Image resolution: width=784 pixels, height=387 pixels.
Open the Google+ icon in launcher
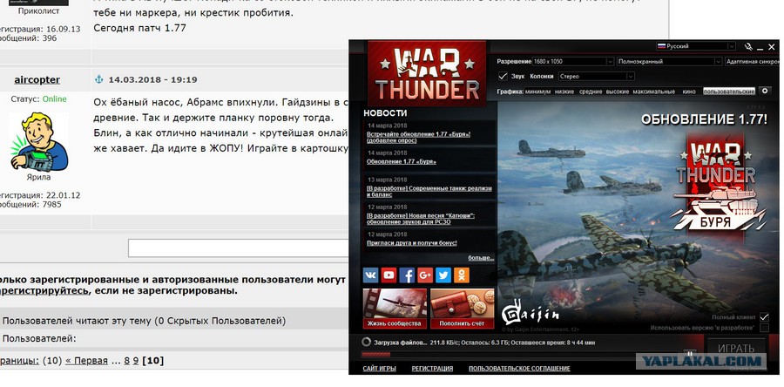coord(425,275)
